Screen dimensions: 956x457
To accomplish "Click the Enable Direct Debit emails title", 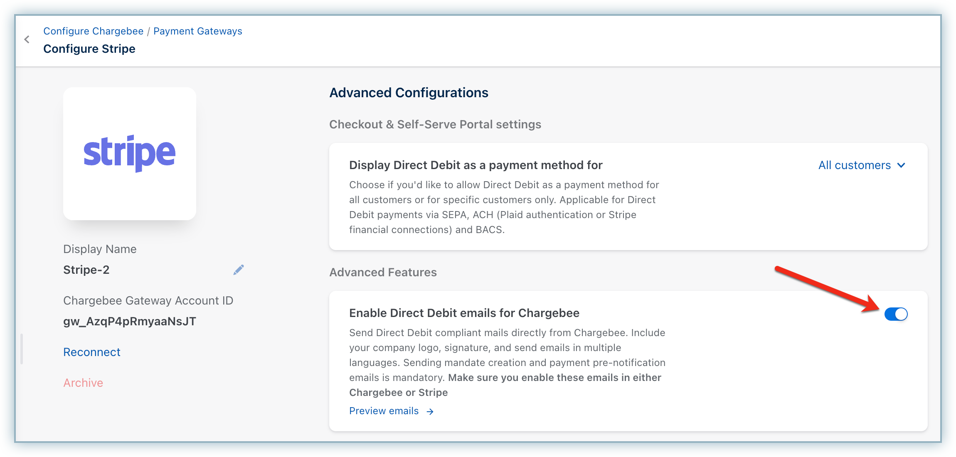I will click(x=464, y=313).
